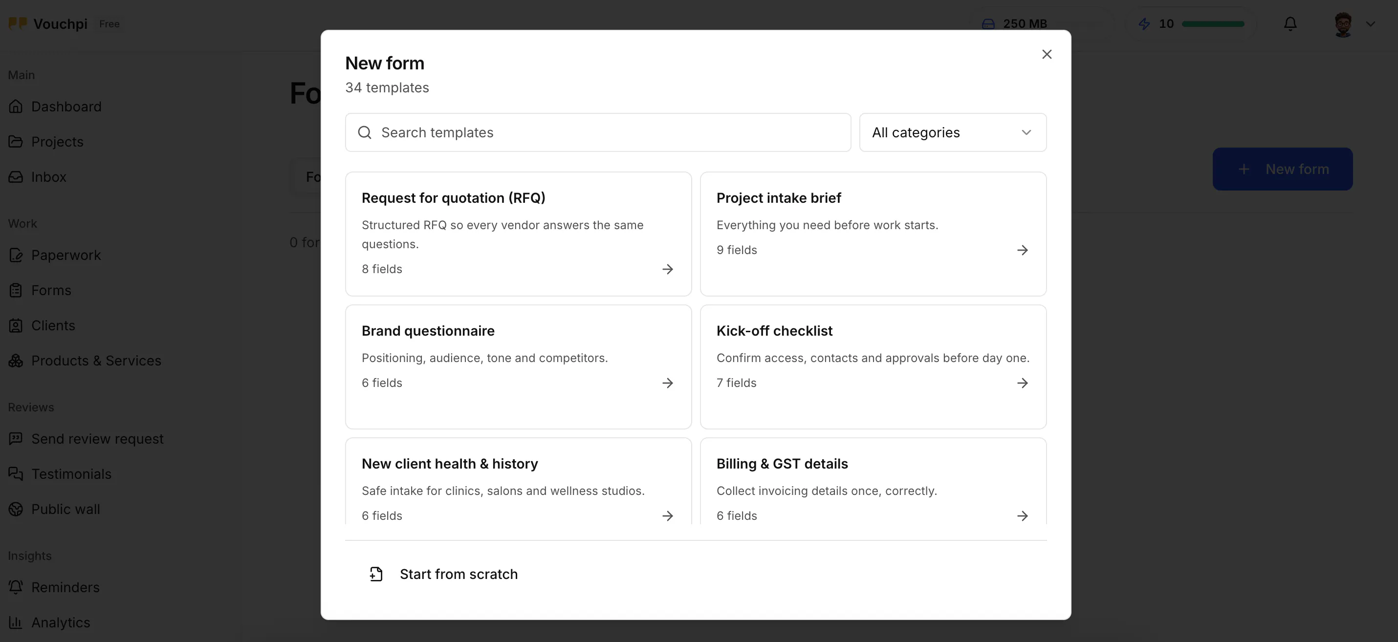Open Project intake brief arrow icon
Viewport: 1398px width, 642px height.
(x=1022, y=250)
